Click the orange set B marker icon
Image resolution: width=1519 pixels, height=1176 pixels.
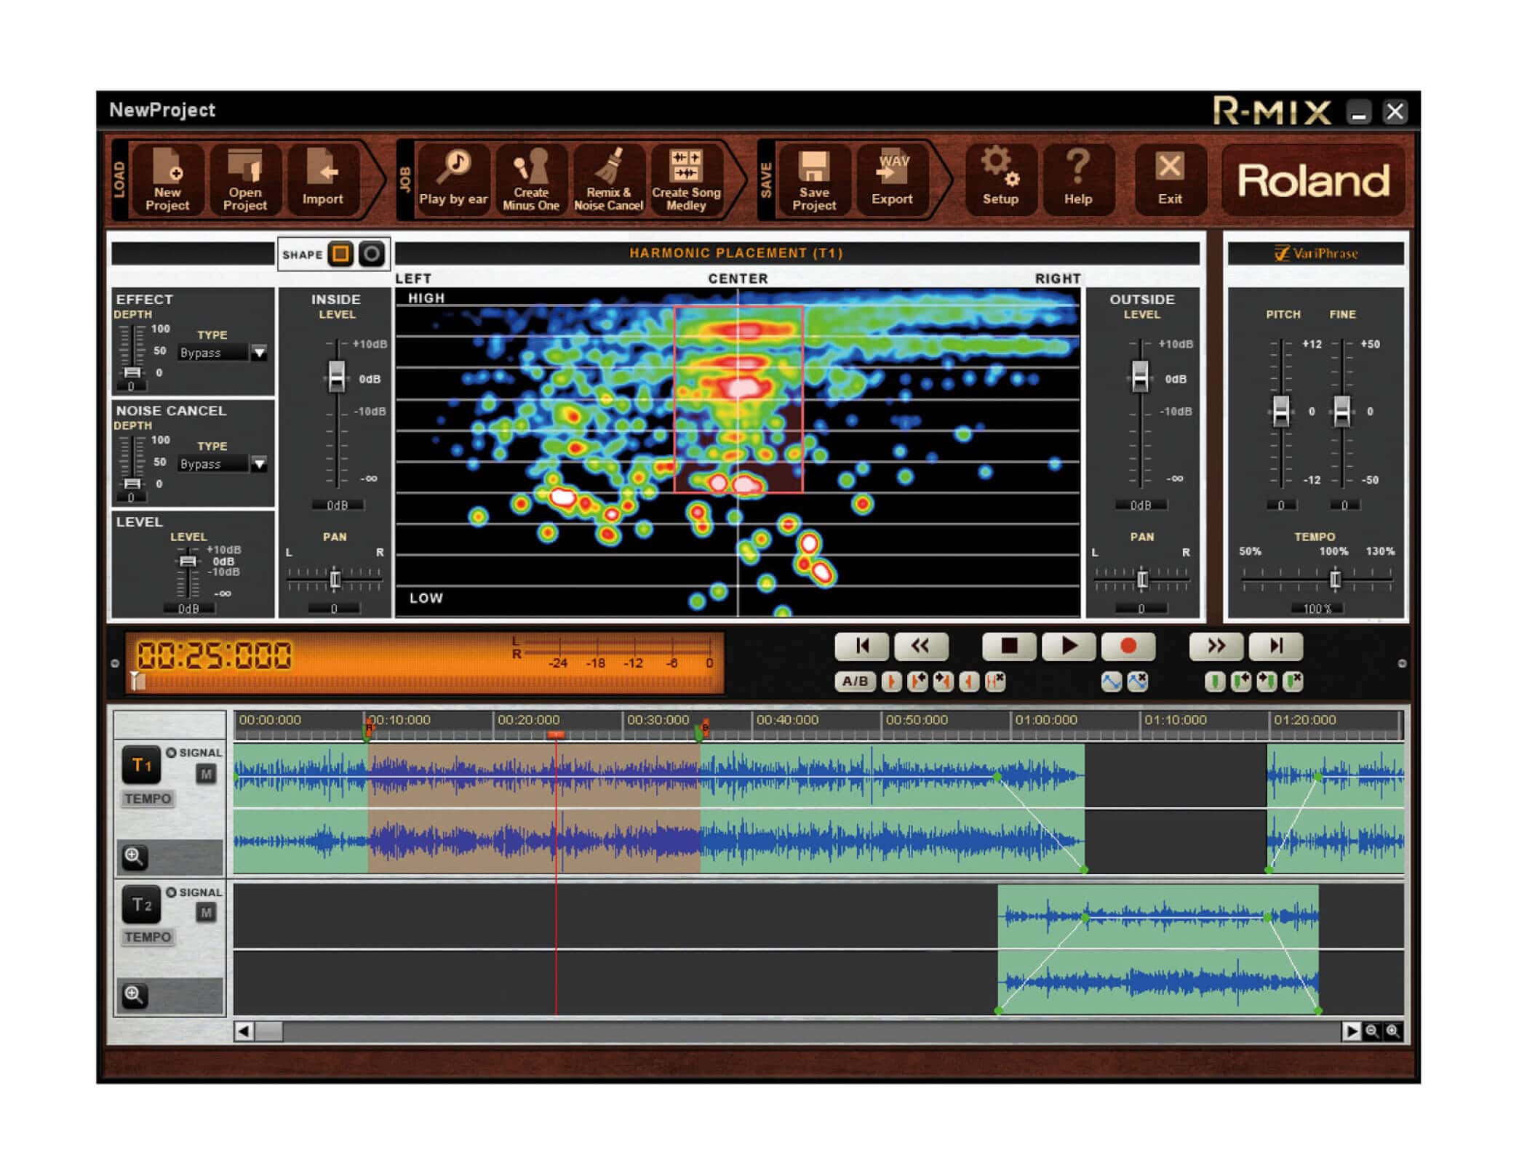point(969,681)
